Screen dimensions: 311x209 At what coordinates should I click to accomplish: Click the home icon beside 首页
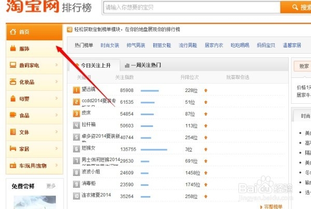tap(13, 31)
